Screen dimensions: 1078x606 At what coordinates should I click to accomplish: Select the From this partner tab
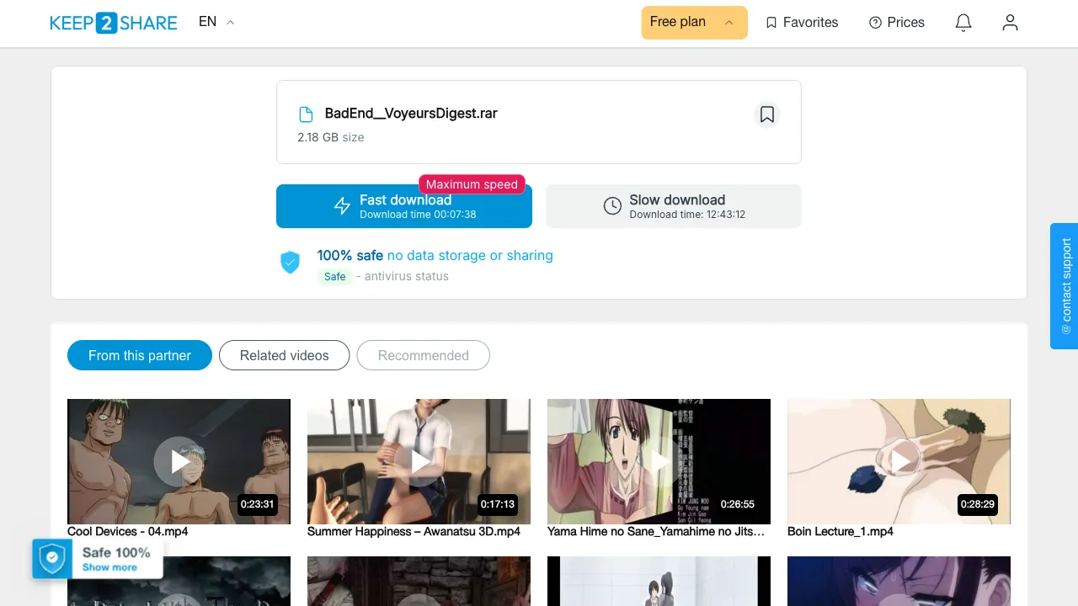140,355
